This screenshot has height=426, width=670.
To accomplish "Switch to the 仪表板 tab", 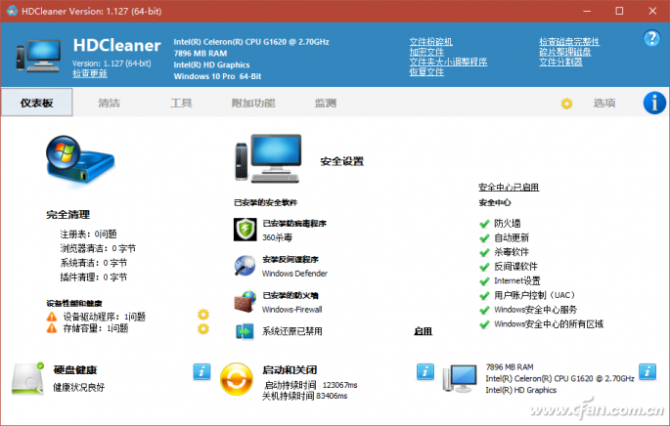I will [37, 103].
